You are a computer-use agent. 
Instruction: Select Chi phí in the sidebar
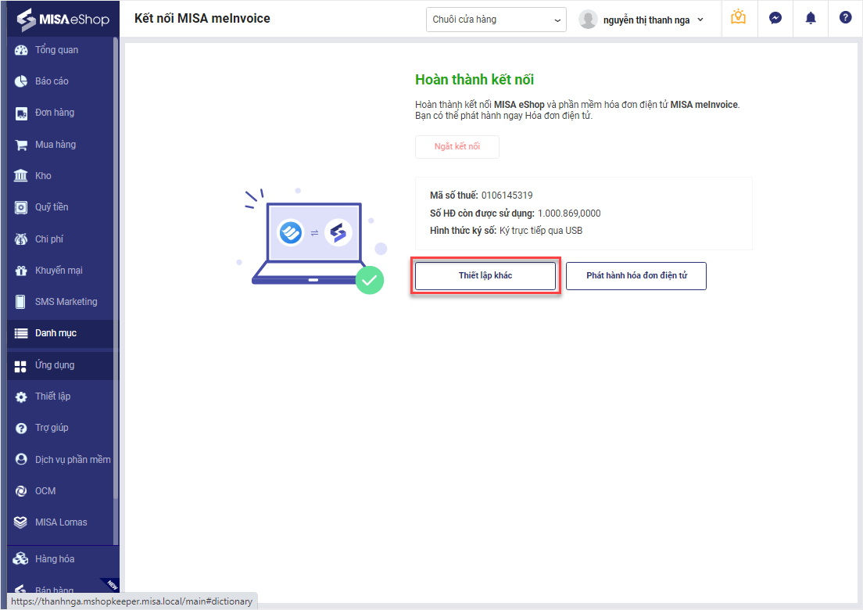click(49, 239)
